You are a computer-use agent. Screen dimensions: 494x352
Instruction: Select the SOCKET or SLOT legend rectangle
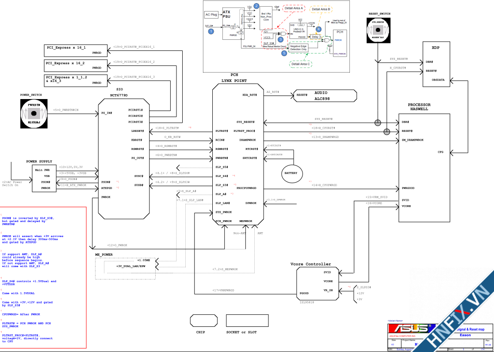241,320
